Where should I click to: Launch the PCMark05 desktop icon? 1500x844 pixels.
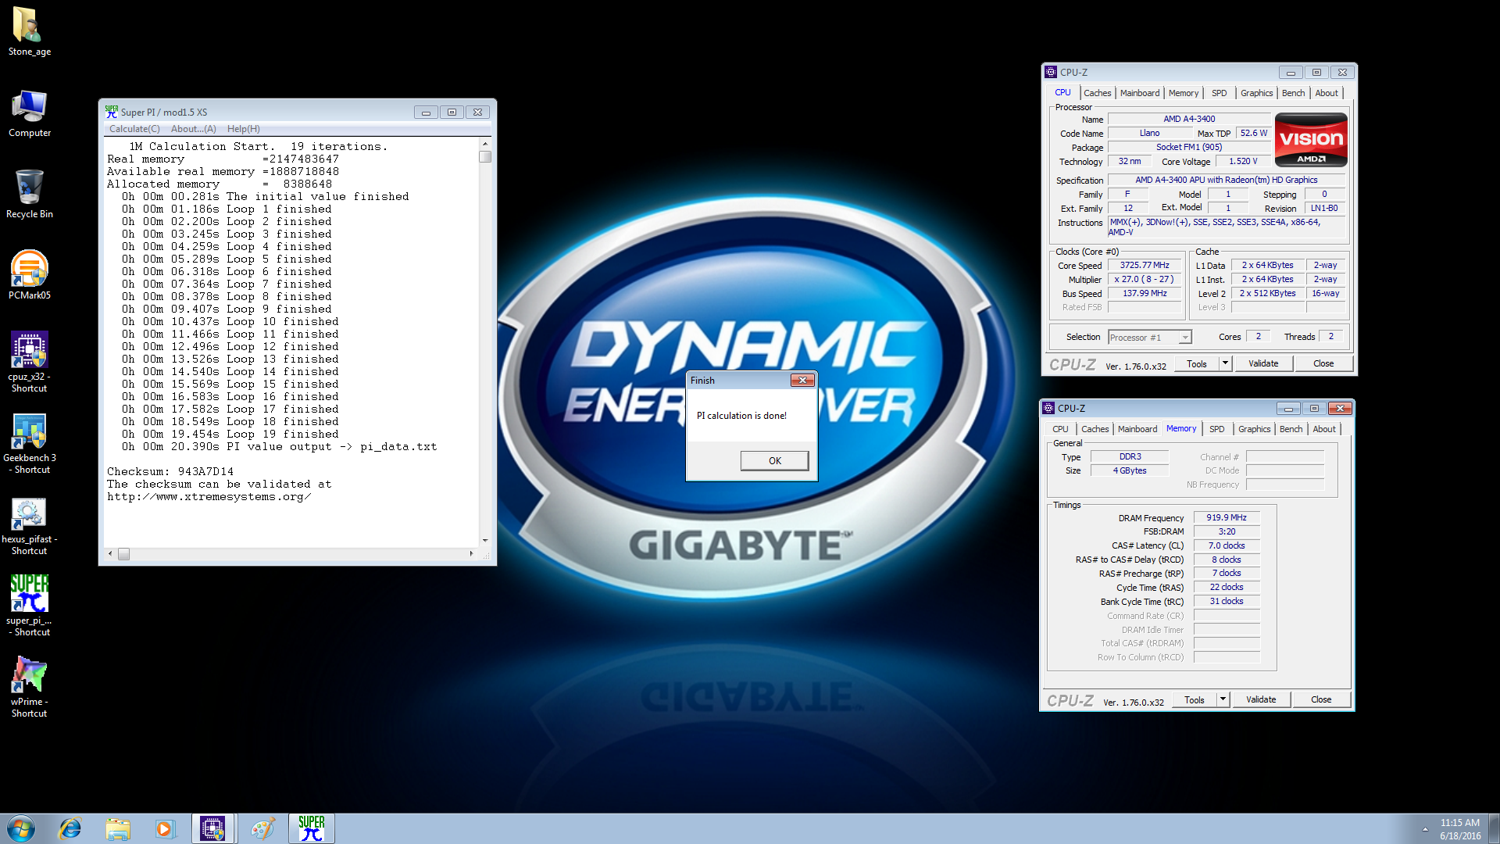[29, 275]
